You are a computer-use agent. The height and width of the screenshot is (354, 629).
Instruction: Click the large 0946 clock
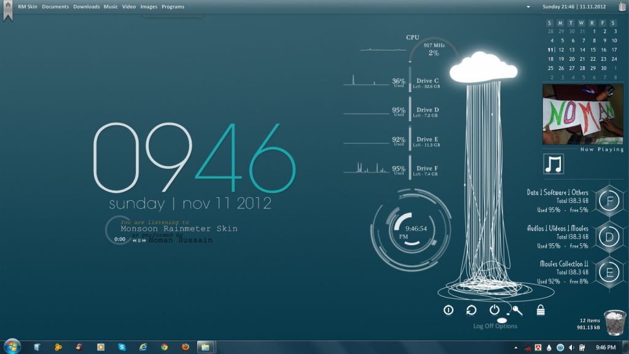click(x=195, y=157)
